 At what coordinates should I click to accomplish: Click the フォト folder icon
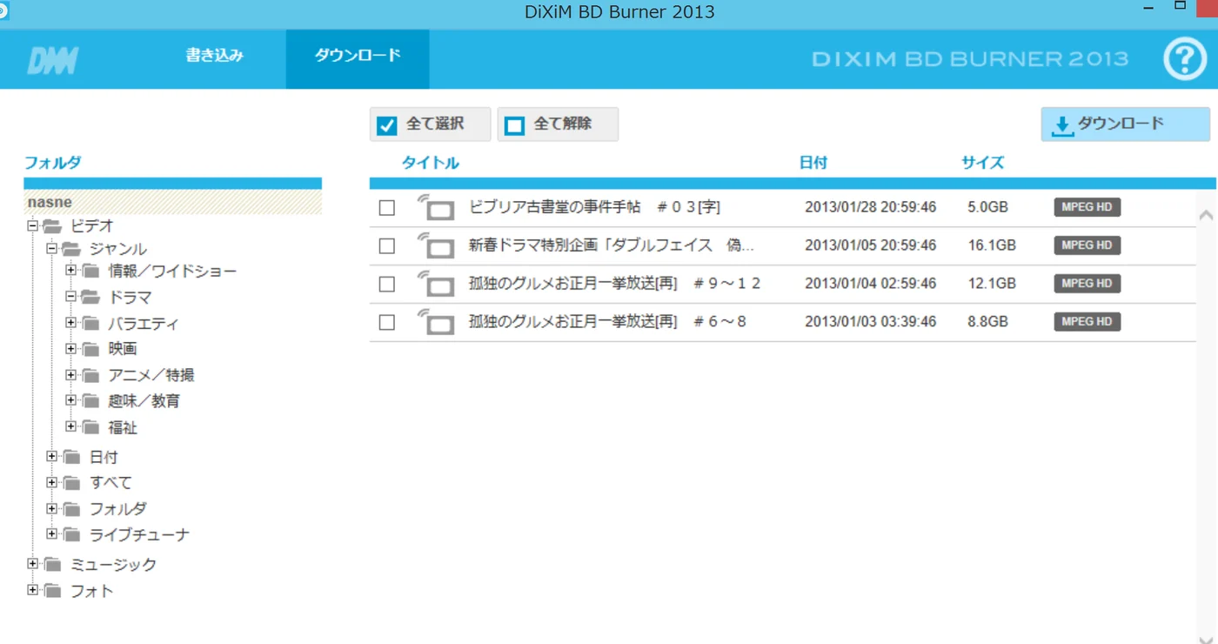click(x=53, y=591)
